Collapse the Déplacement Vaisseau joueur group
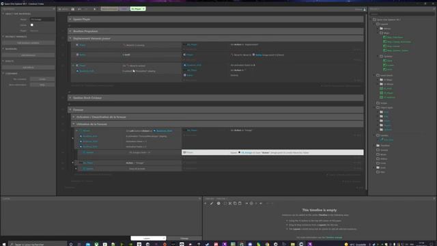The width and height of the screenshot is (437, 246). point(70,38)
